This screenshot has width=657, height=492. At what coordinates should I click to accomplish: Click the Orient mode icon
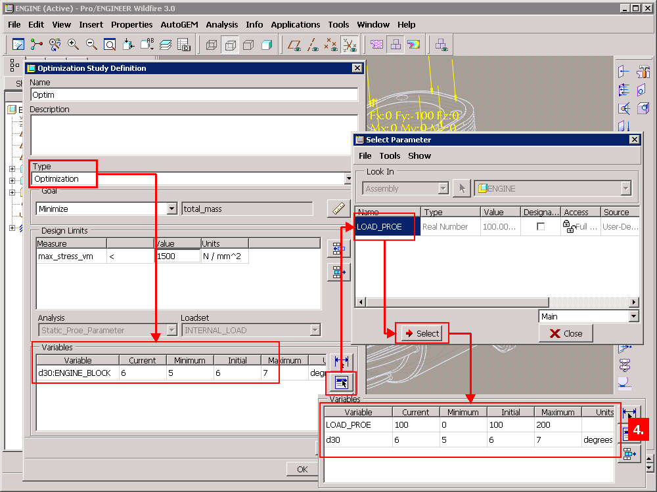tap(55, 45)
